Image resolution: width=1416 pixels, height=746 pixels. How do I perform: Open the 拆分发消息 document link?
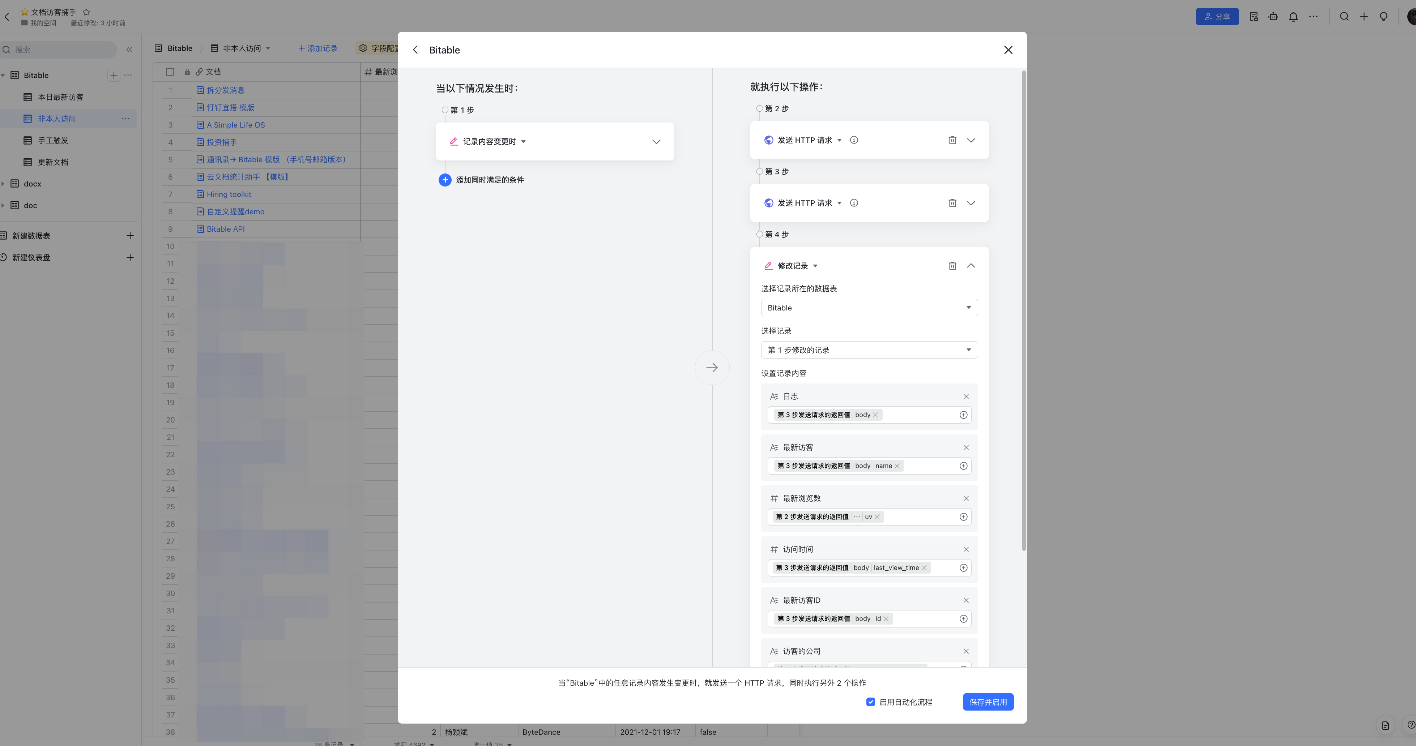point(225,90)
